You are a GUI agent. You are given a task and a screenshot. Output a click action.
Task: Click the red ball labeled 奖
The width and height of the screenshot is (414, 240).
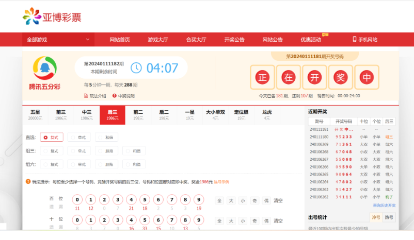[x=340, y=77]
